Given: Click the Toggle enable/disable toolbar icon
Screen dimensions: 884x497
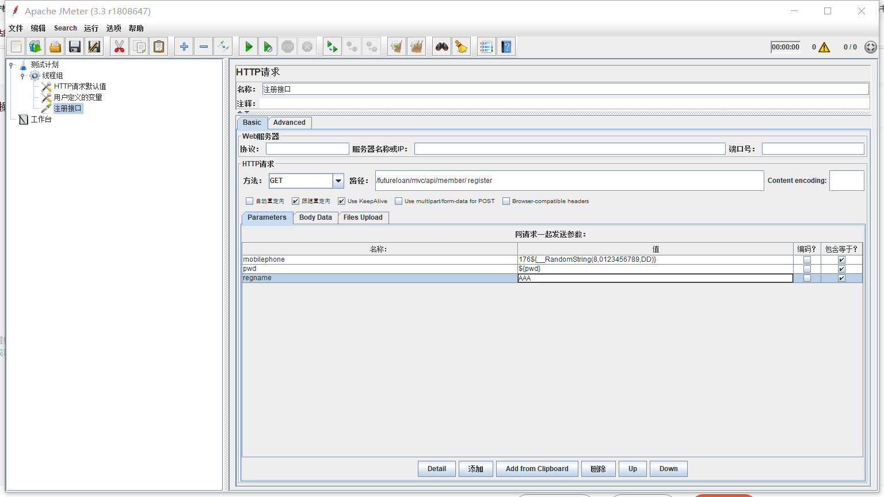Looking at the screenshot, I should coord(223,47).
